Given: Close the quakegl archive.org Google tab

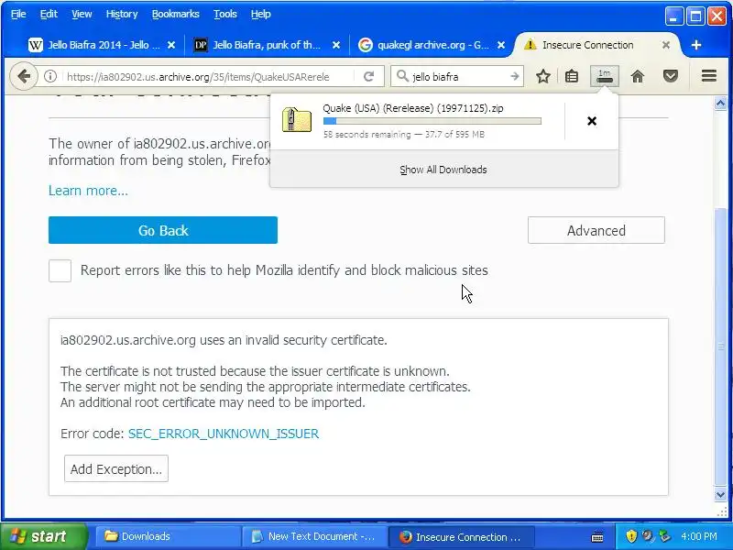Looking at the screenshot, I should tap(500, 45).
